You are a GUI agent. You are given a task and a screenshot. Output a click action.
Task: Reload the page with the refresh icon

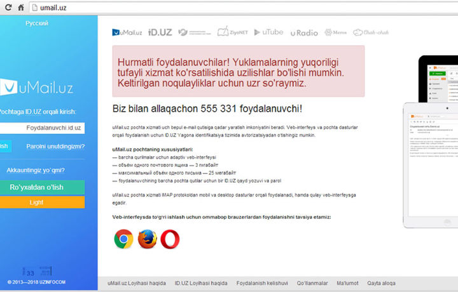tap(8, 7)
